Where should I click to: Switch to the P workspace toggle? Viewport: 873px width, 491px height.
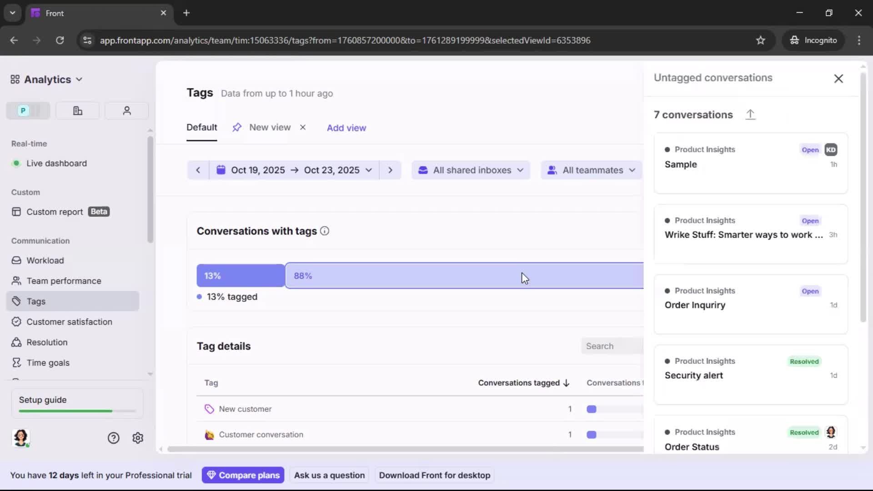(22, 110)
